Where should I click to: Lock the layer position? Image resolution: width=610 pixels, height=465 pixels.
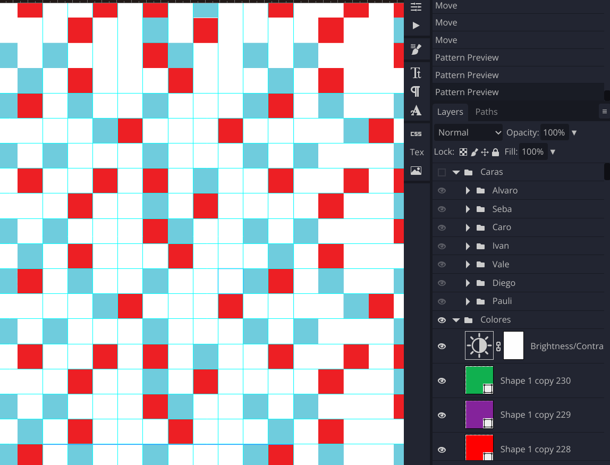(x=485, y=151)
